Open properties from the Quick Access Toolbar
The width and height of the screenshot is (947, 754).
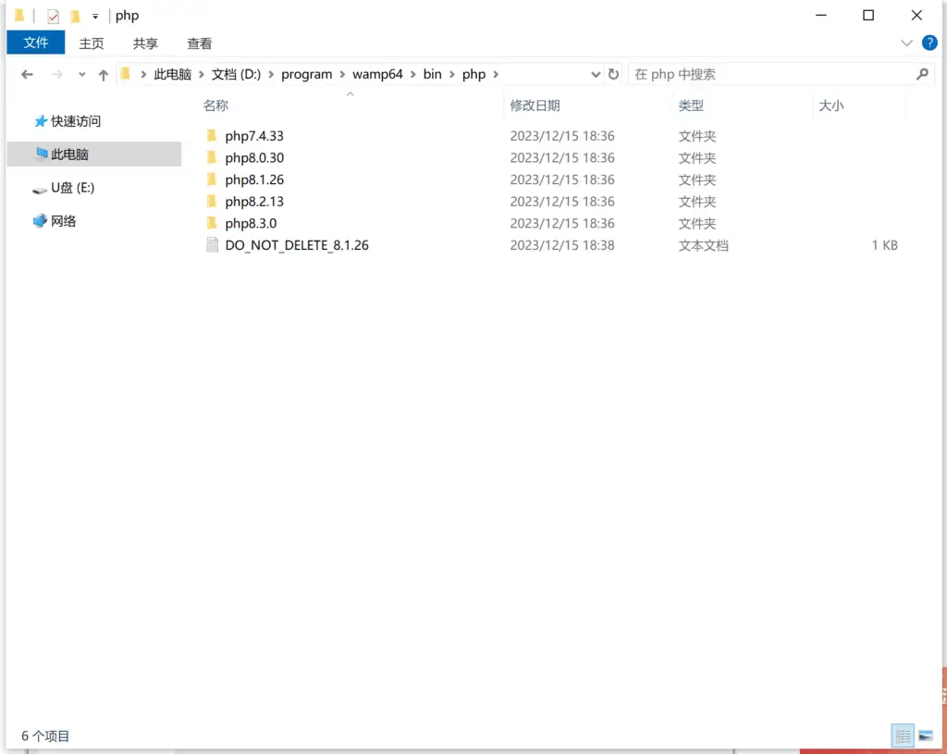click(x=53, y=16)
